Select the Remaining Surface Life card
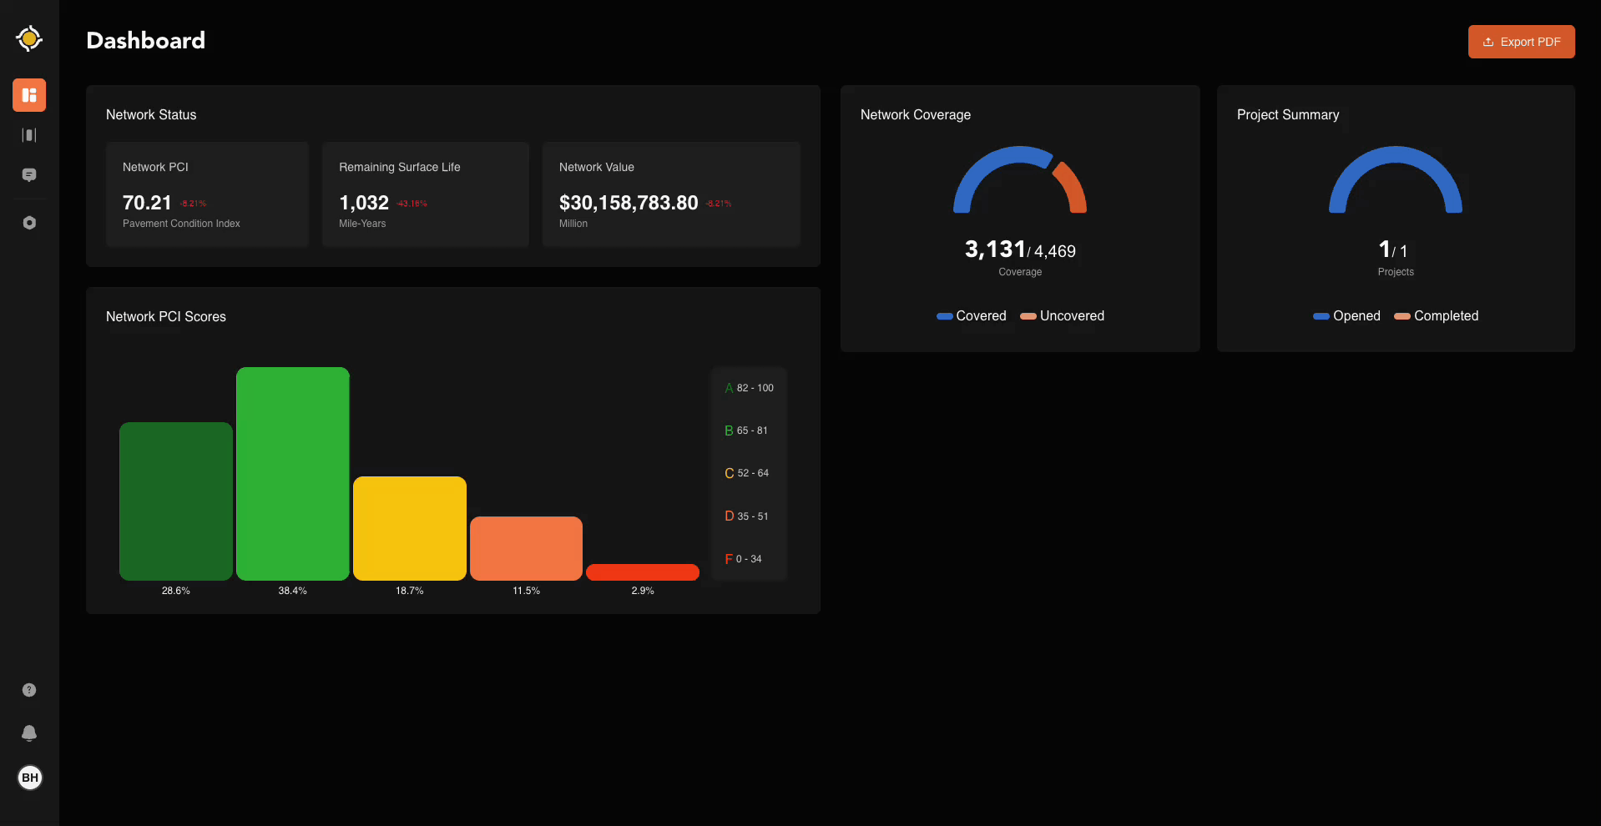The width and height of the screenshot is (1601, 826). tap(425, 194)
